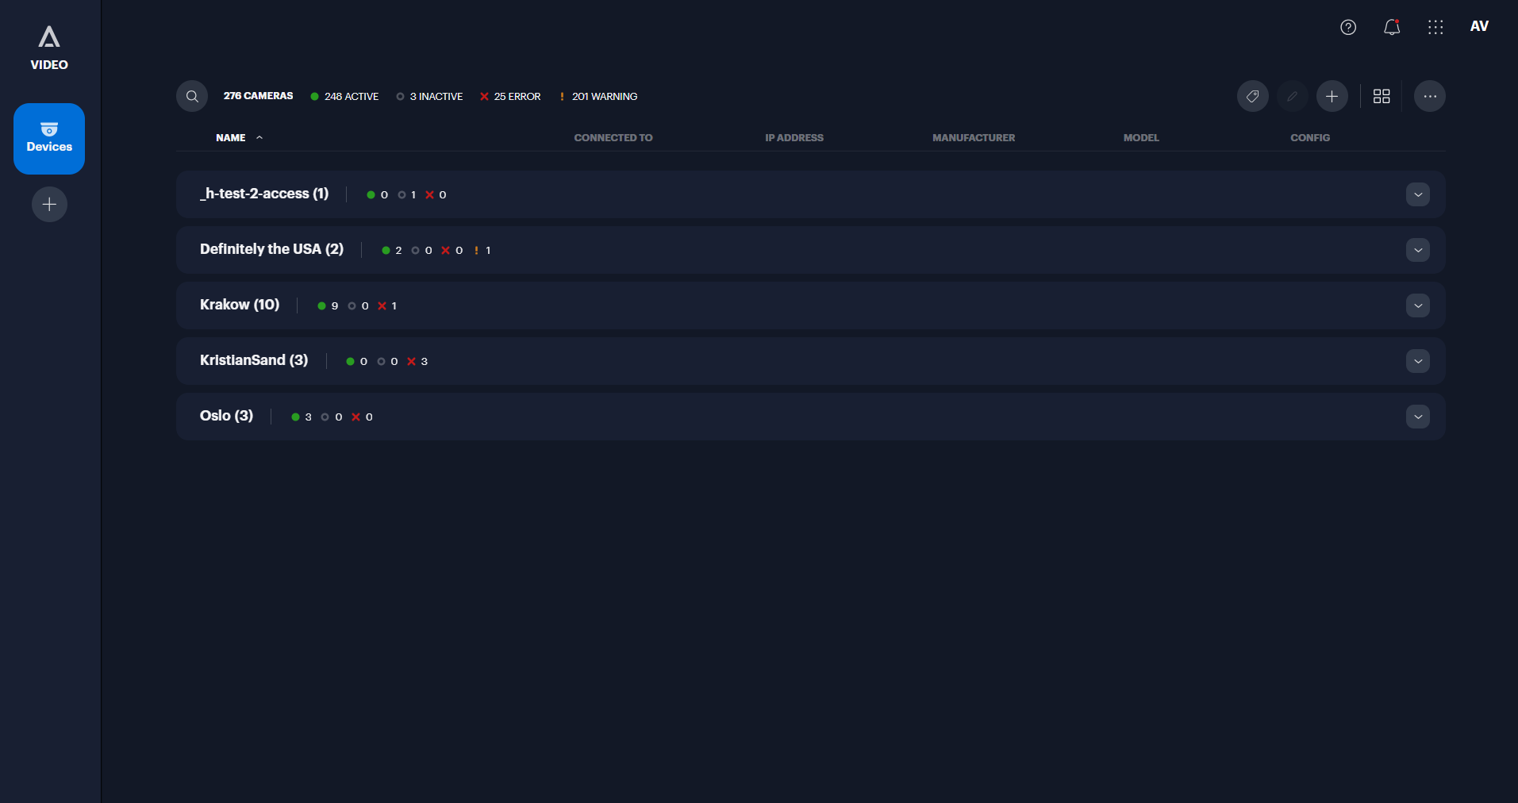This screenshot has height=803, width=1518.
Task: Open the apps grid launcher
Action: tap(1435, 28)
